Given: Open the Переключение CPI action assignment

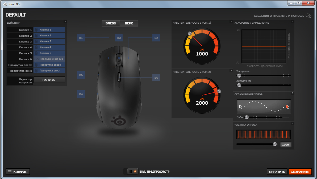Looking at the screenshot, I should (49, 59).
